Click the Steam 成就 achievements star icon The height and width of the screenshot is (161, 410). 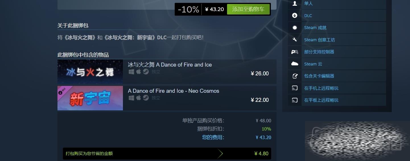tap(295, 28)
